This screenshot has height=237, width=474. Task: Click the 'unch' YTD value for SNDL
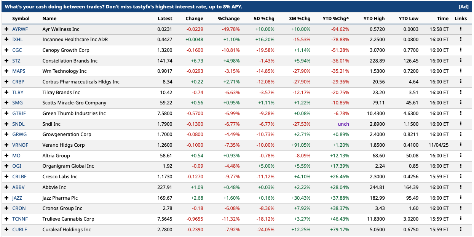click(x=343, y=124)
